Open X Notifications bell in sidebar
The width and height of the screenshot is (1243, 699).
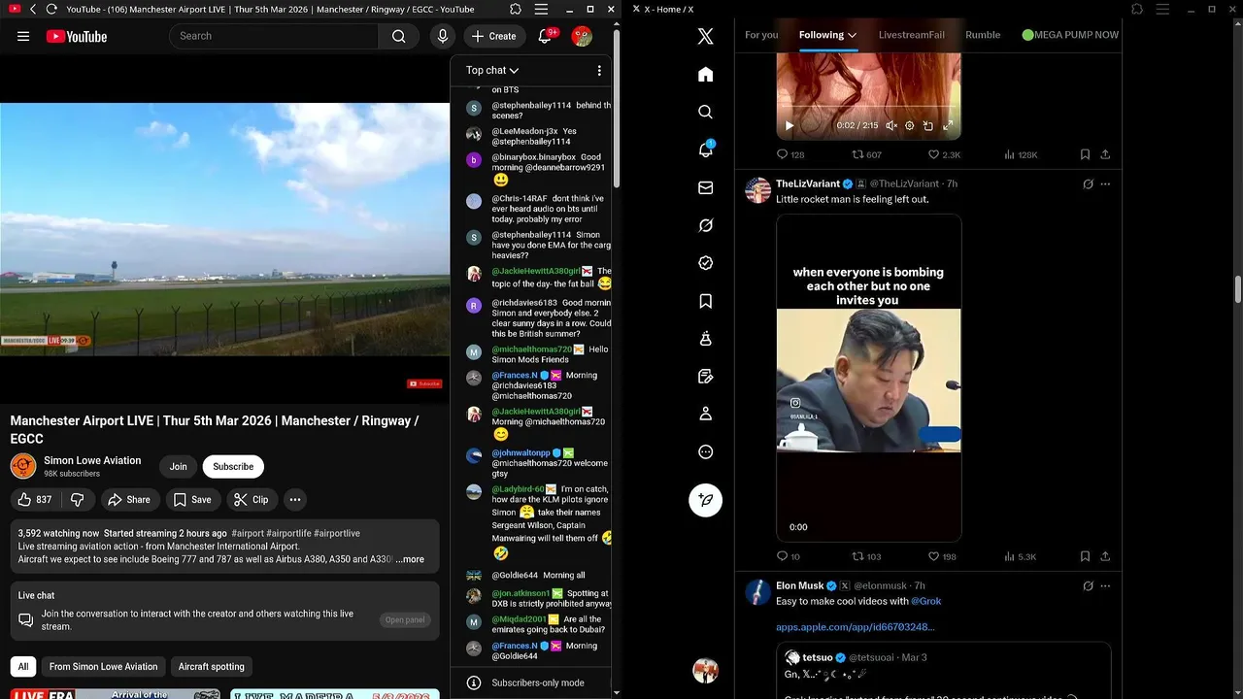[706, 150]
